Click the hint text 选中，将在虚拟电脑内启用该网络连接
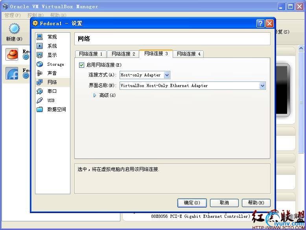 pyautogui.click(x=118, y=169)
